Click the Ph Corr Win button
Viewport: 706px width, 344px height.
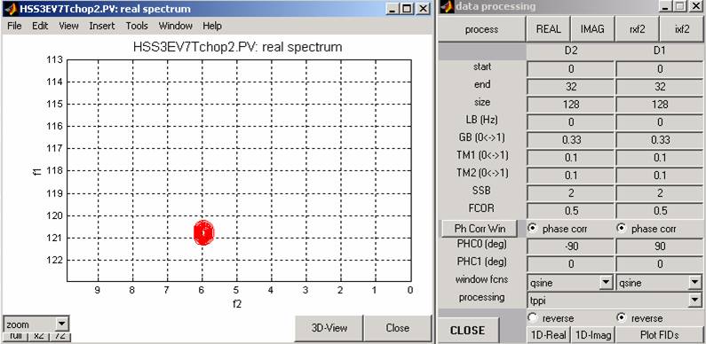pyautogui.click(x=480, y=229)
